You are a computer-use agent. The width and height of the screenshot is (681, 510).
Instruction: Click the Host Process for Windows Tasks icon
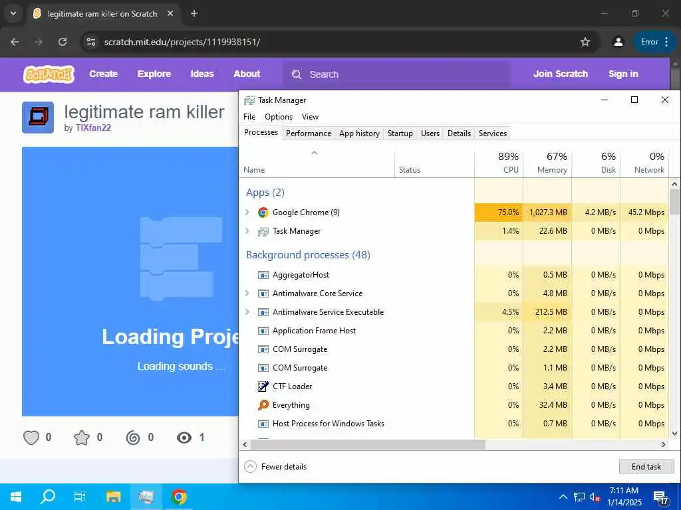coord(263,424)
